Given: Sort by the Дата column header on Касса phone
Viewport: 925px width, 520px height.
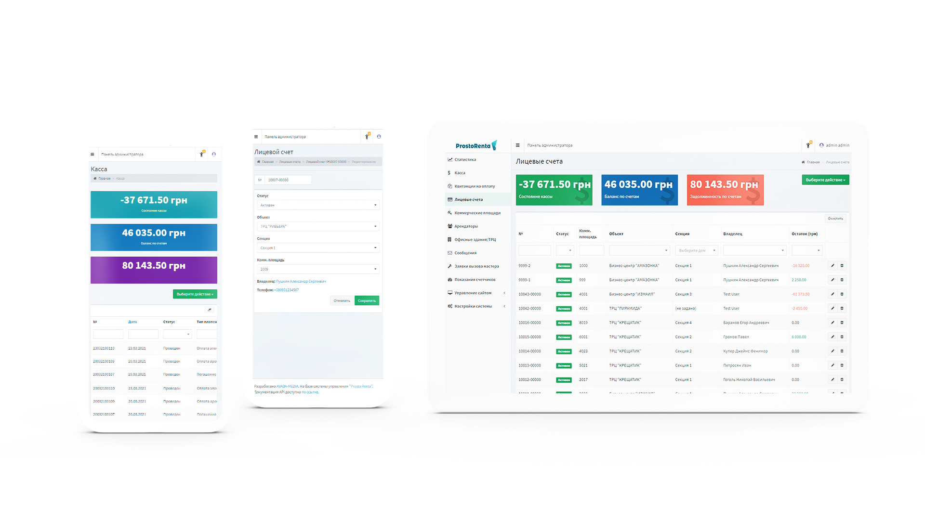Looking at the screenshot, I should click(x=132, y=322).
